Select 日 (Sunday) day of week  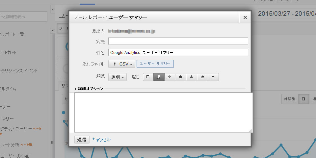pos(148,77)
